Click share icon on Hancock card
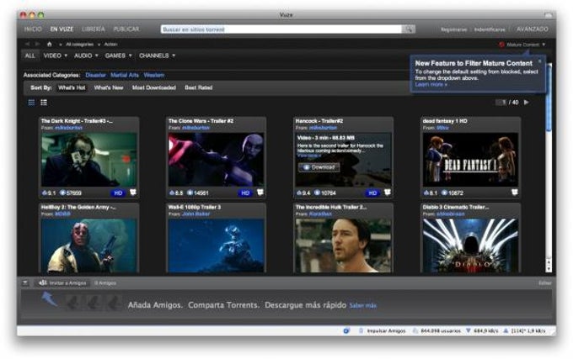The height and width of the screenshot is (359, 573). [388, 192]
